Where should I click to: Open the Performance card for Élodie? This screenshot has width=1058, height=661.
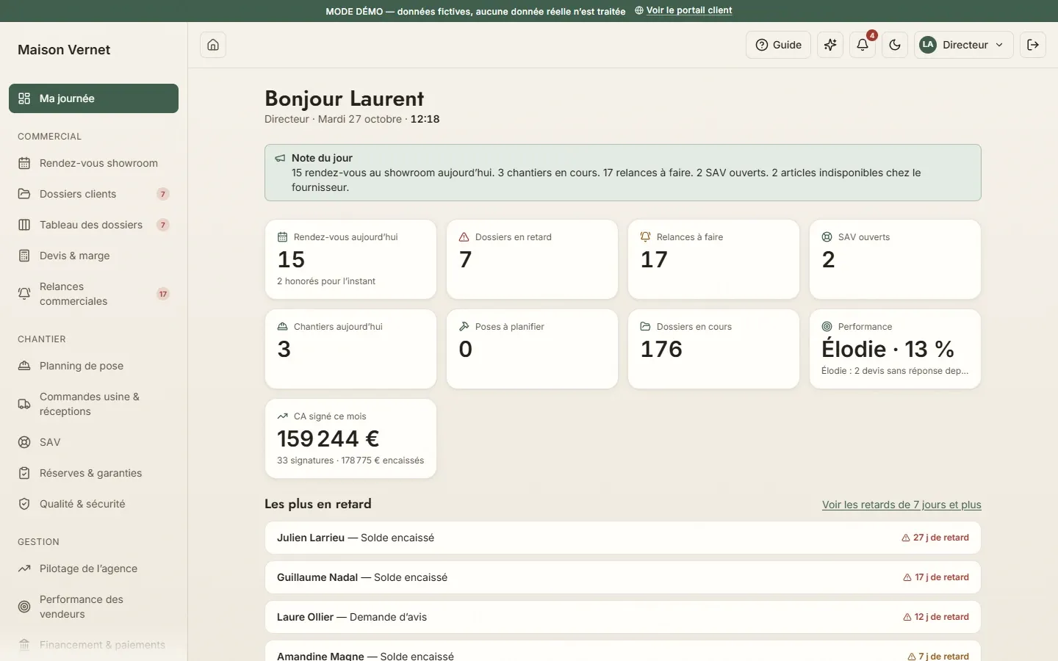point(895,349)
